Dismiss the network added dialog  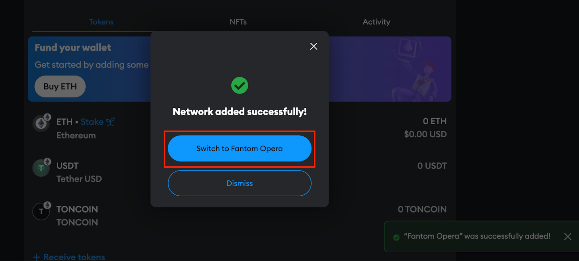click(x=240, y=183)
